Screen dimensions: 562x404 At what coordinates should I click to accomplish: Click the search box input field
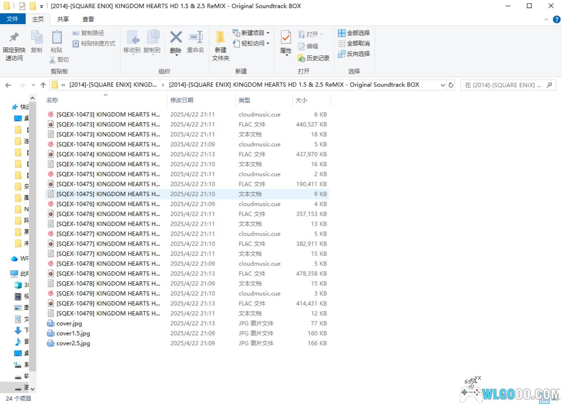point(503,85)
